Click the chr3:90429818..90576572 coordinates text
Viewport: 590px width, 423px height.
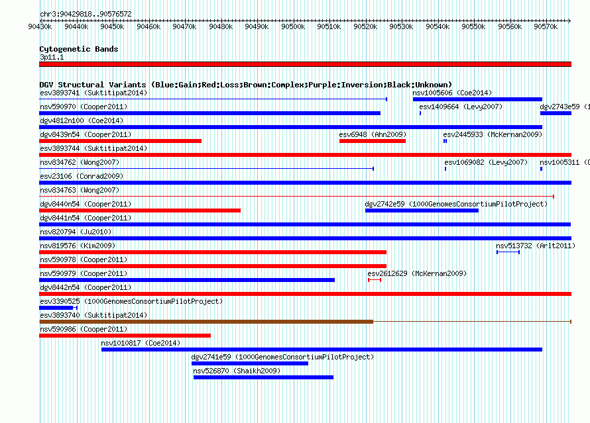(86, 15)
